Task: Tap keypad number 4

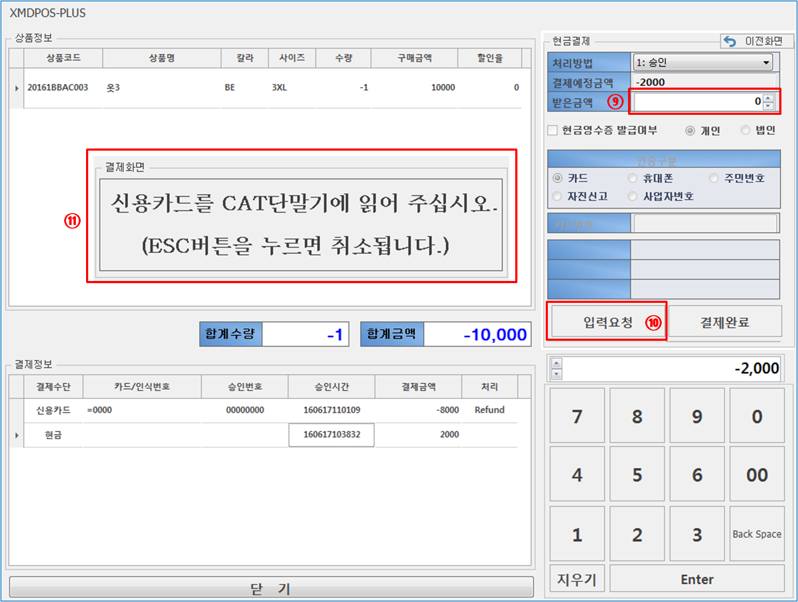Action: (577, 474)
